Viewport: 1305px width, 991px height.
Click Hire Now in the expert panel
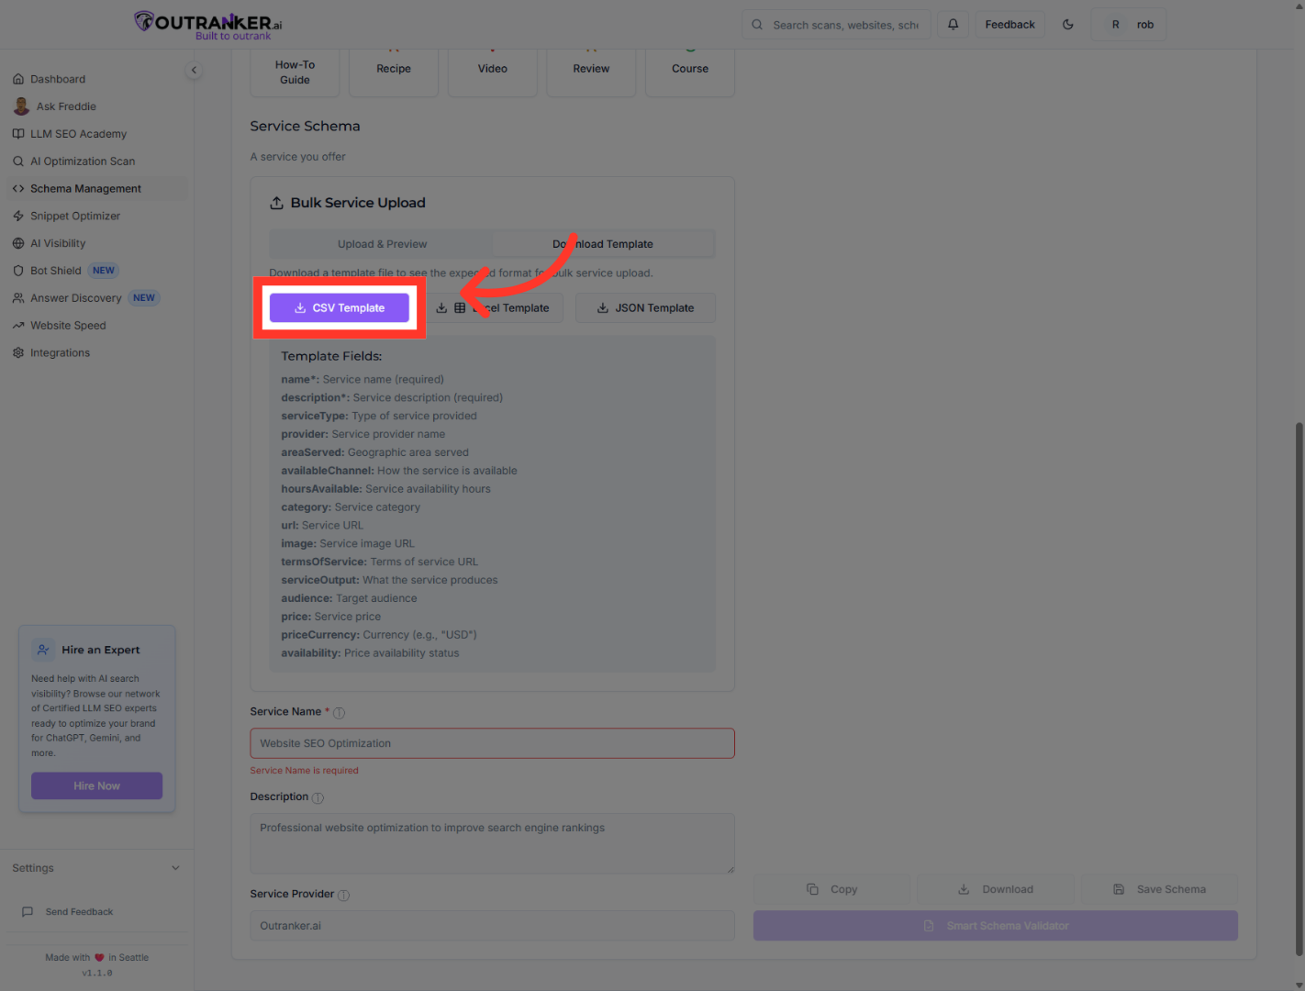coord(96,785)
